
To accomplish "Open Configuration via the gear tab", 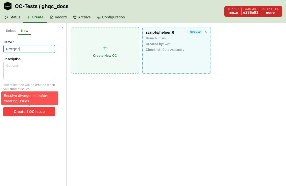I will click(111, 17).
